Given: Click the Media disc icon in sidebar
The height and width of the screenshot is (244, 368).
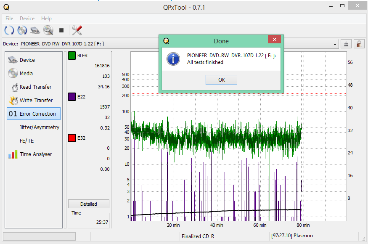Looking at the screenshot, I should pos(13,73).
